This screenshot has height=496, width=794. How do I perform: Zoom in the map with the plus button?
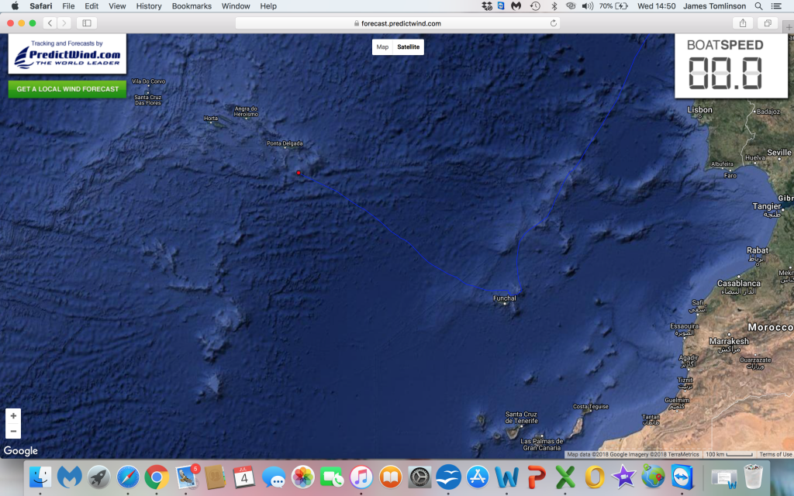coord(13,415)
